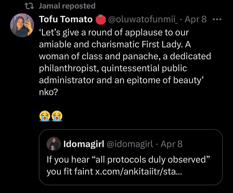Open Tofu Tomato's profile picture
Image resolution: width=233 pixels, height=193 pixels.
pos(22,25)
